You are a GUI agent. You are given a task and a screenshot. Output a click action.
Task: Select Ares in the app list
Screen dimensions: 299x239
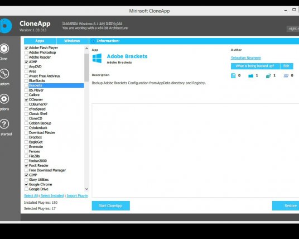pos(32,71)
